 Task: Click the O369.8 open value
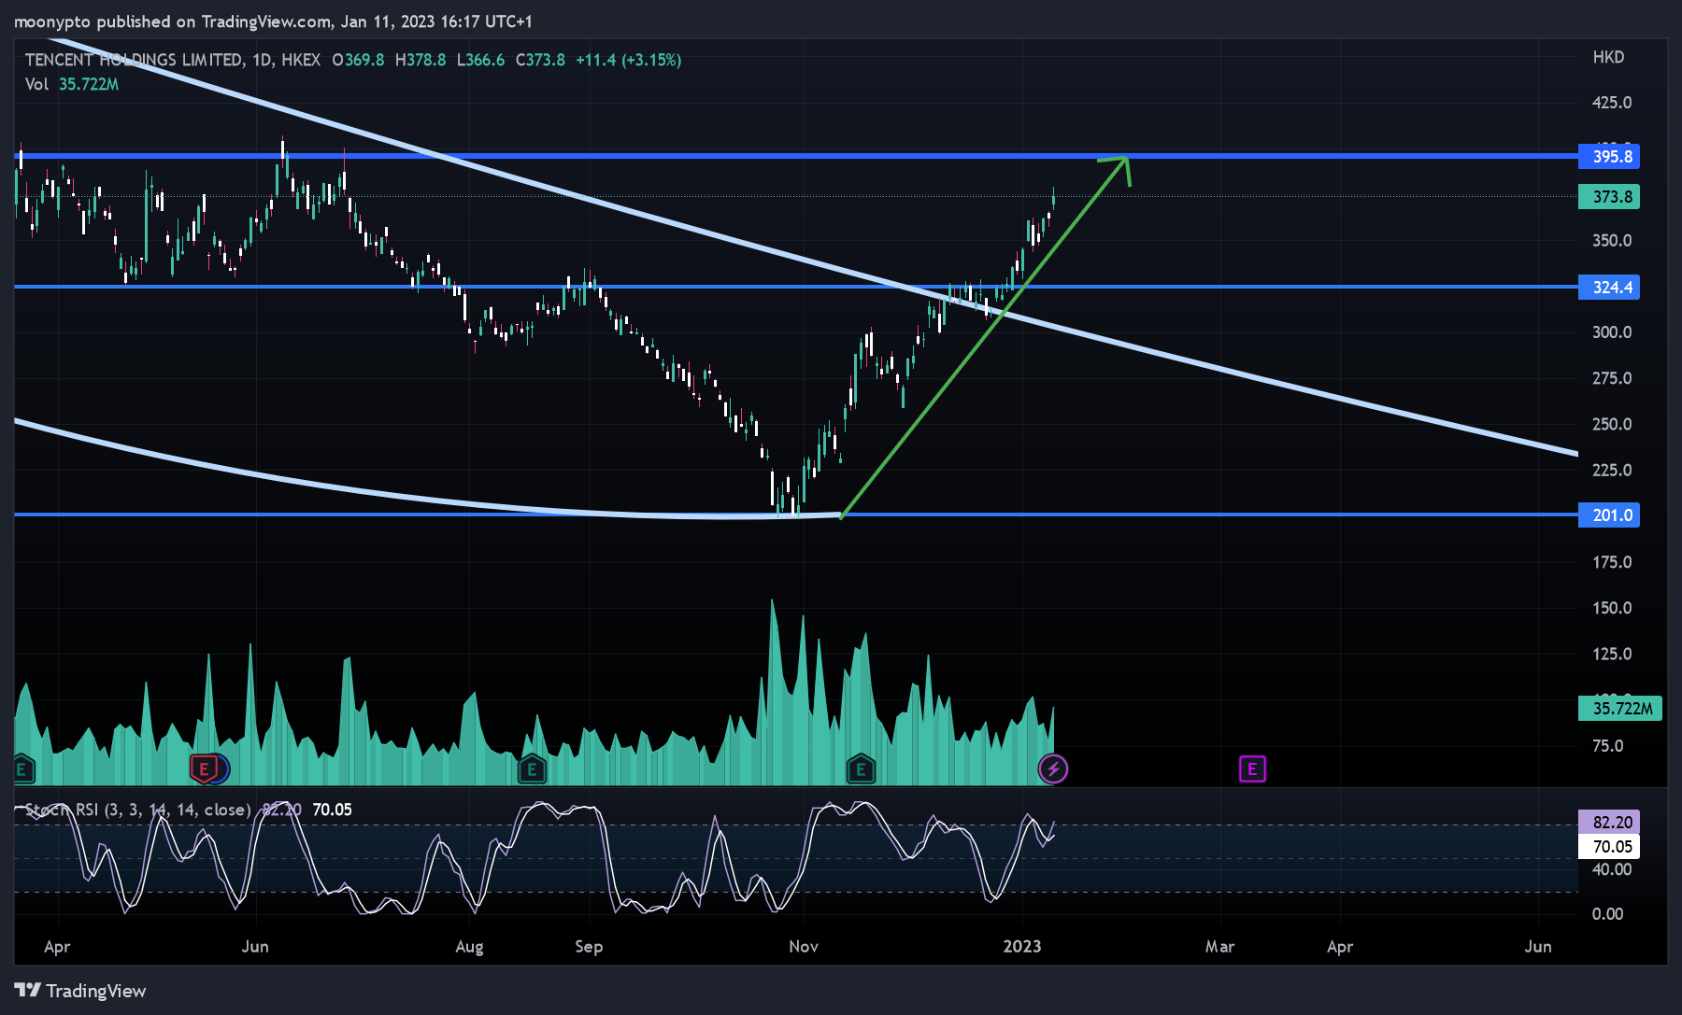[358, 60]
